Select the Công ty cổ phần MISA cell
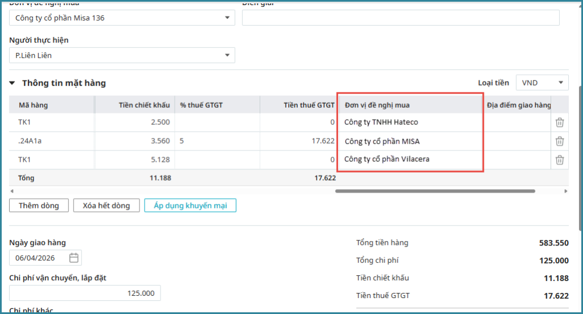 tap(411, 141)
